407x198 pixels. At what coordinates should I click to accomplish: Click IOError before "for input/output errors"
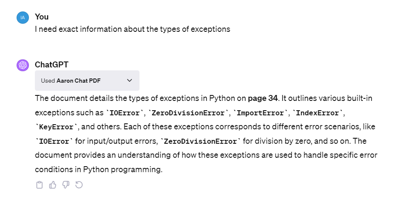tap(54, 141)
